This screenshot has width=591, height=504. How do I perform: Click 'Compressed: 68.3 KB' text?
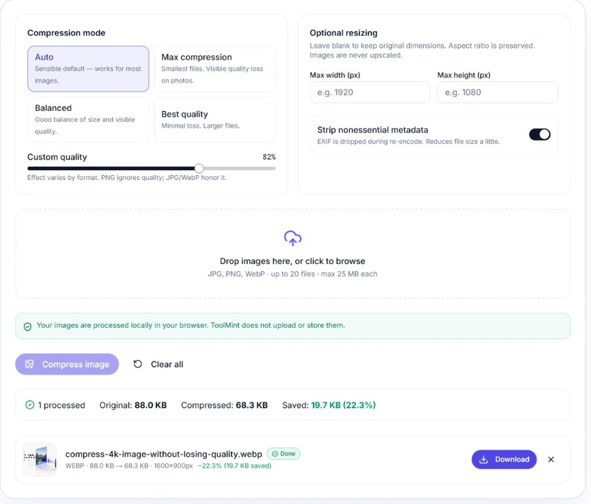click(x=225, y=405)
